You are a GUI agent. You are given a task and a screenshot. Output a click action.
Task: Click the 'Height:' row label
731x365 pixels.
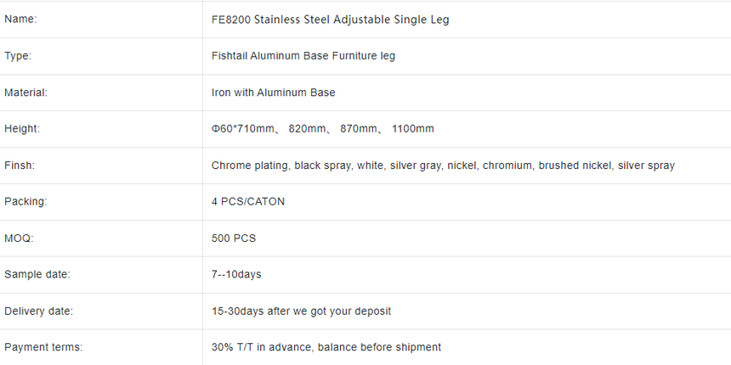pos(22,129)
